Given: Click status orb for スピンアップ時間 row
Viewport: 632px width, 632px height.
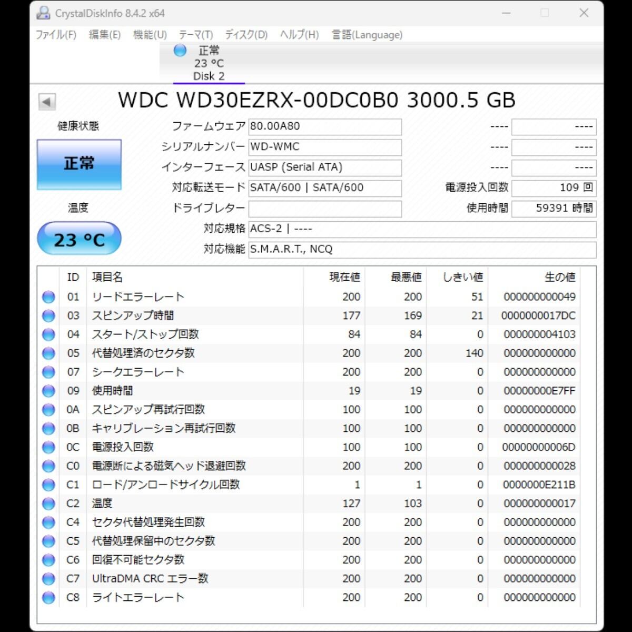Looking at the screenshot, I should tap(48, 316).
